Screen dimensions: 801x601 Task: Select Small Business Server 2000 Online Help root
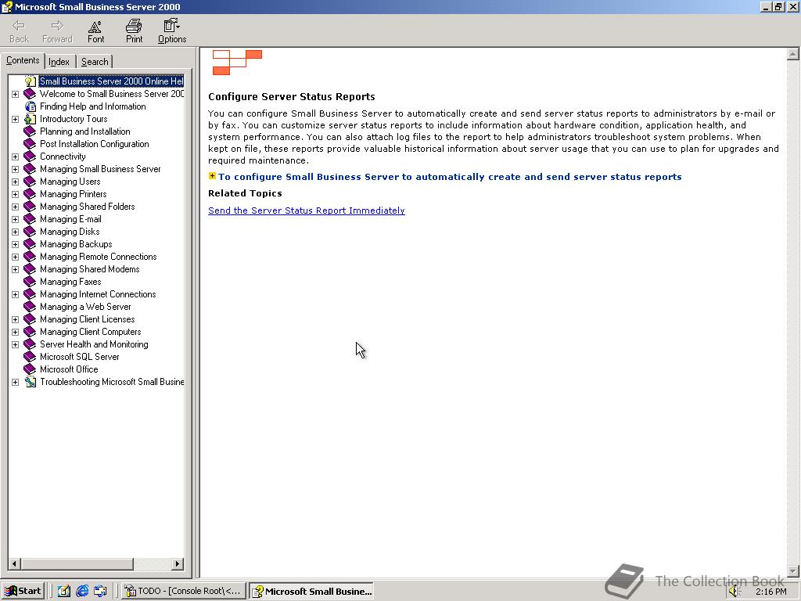[111, 81]
